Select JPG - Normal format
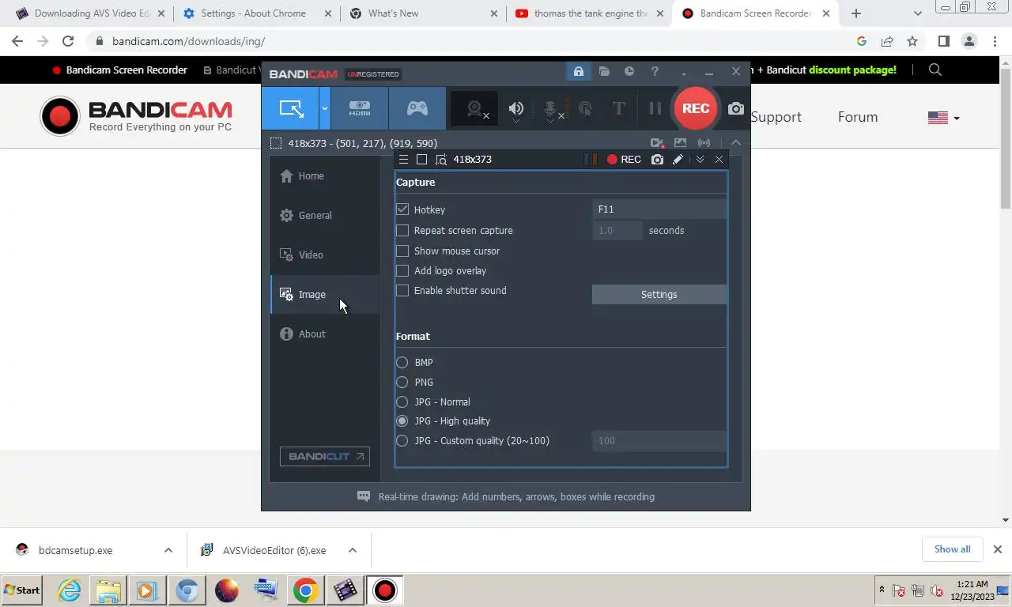Image resolution: width=1012 pixels, height=607 pixels. [402, 402]
